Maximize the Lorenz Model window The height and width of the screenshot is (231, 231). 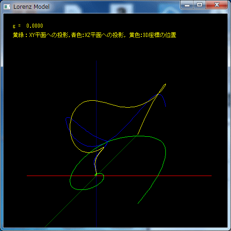click(x=200, y=5)
